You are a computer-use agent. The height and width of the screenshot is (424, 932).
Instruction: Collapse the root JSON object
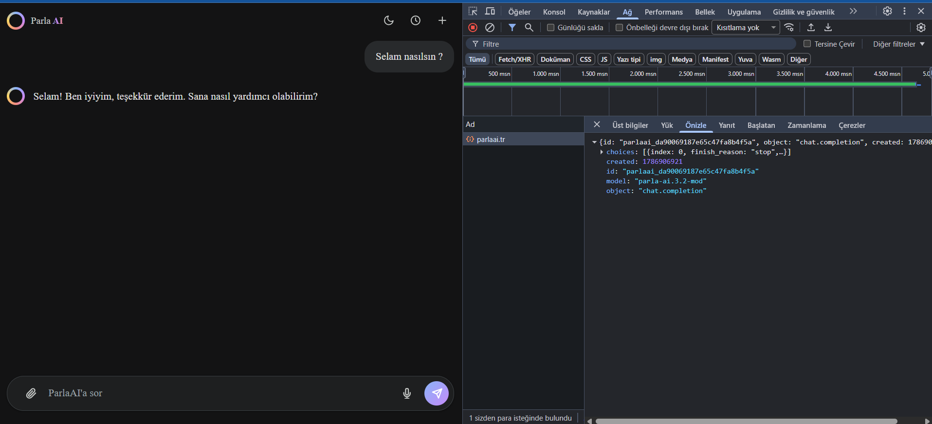[x=594, y=142]
